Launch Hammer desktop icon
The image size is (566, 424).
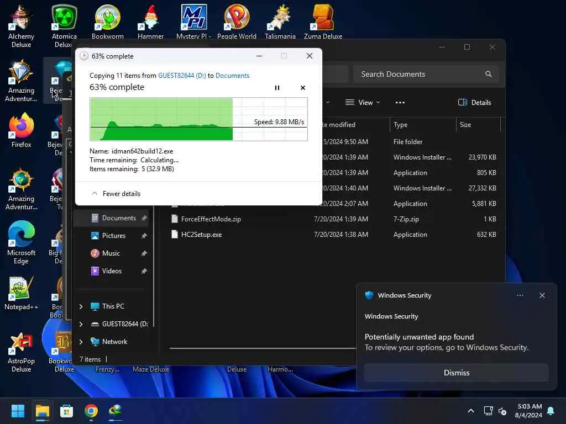tap(150, 22)
